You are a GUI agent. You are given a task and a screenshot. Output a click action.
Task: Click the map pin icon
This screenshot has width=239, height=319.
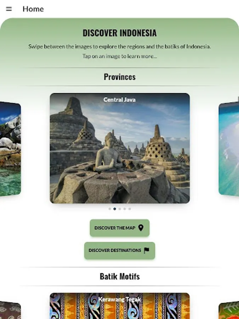pos(141,228)
